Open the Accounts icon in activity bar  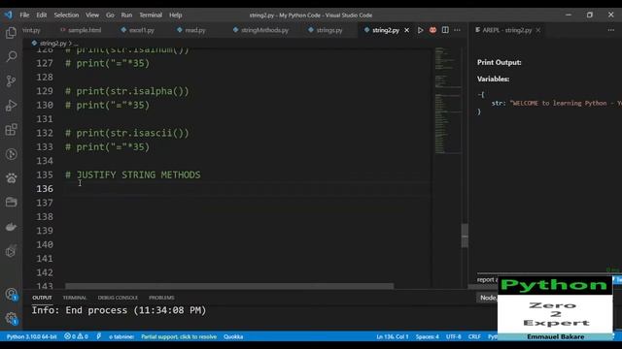pyautogui.click(x=11, y=294)
